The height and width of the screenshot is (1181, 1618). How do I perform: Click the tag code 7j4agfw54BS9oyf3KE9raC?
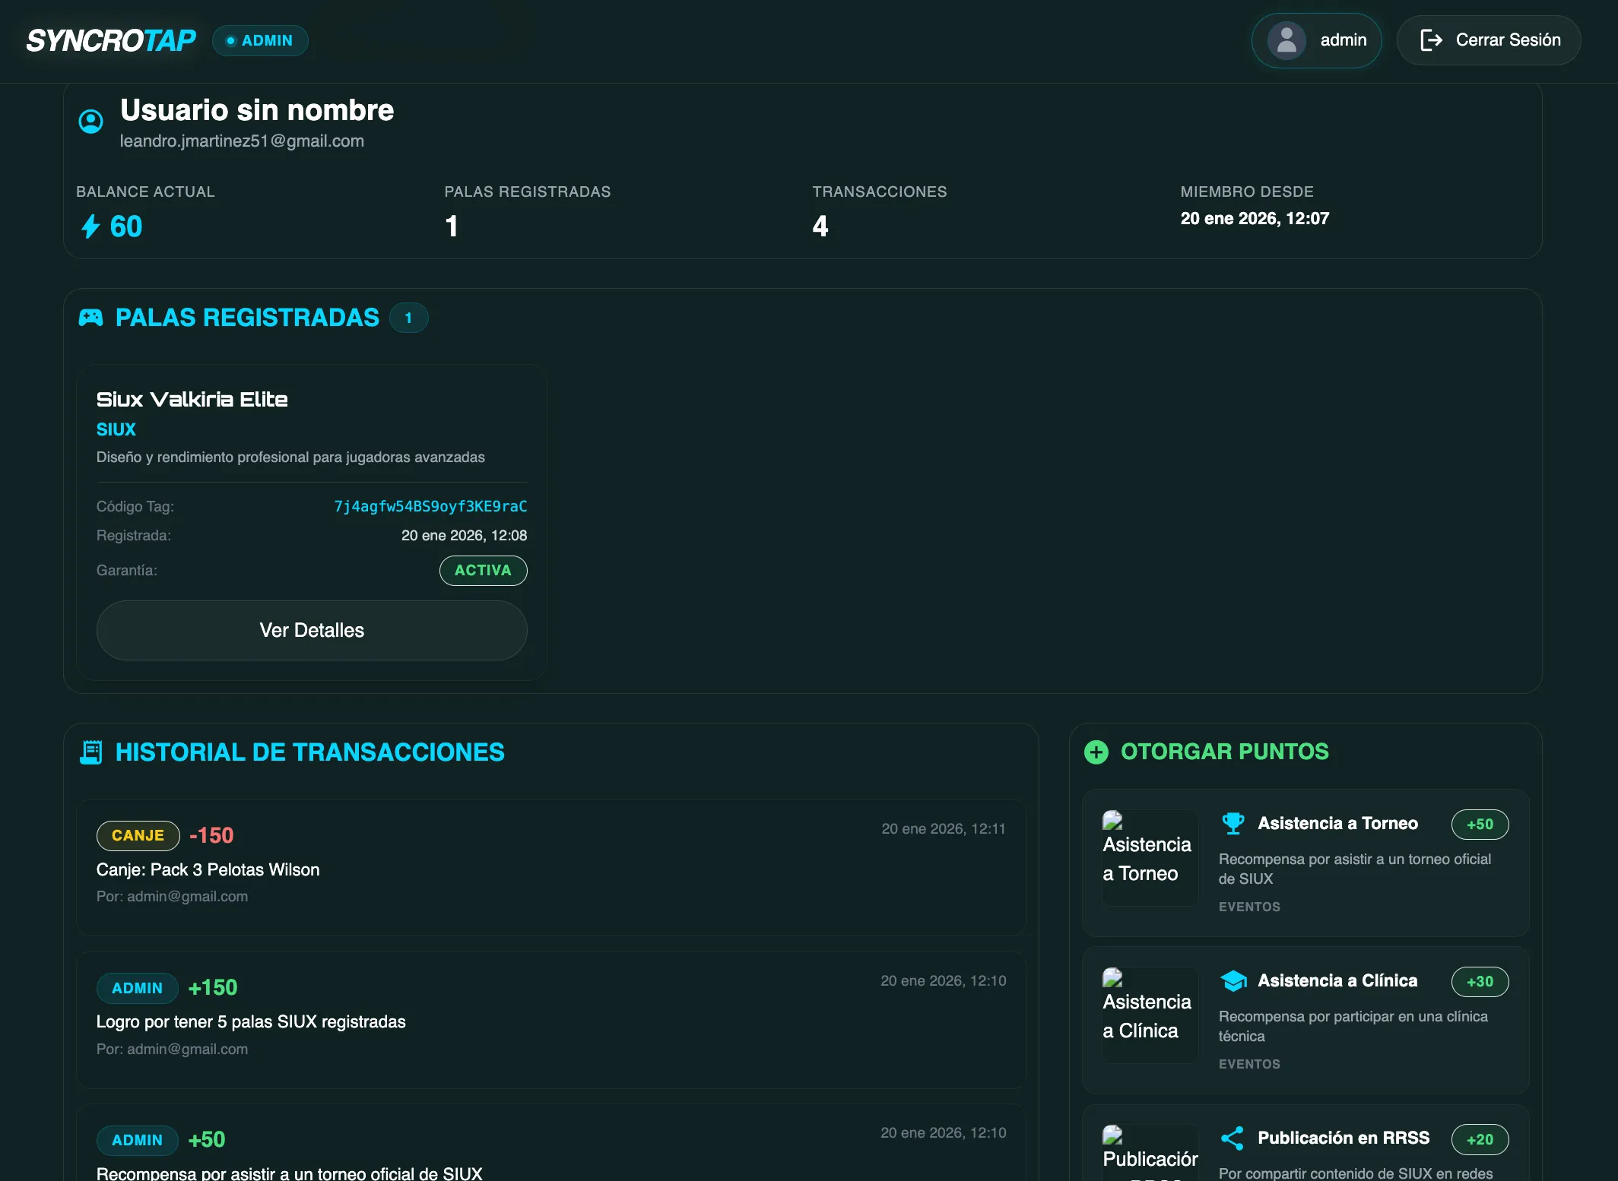click(x=430, y=506)
